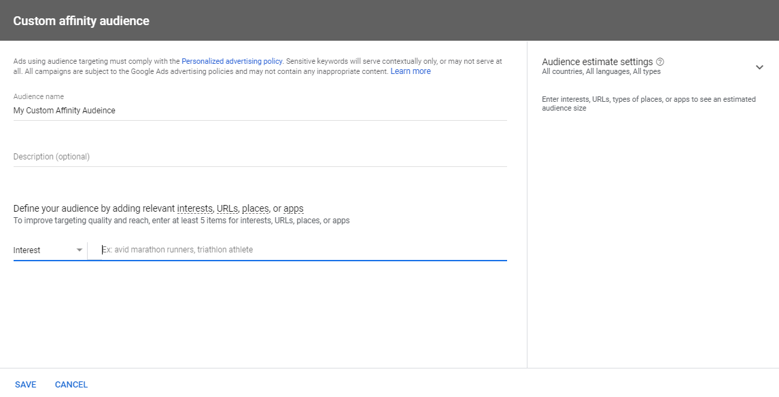Image resolution: width=779 pixels, height=397 pixels.
Task: Click the 'To improve targeting quality and reach' hint
Action: [181, 221]
